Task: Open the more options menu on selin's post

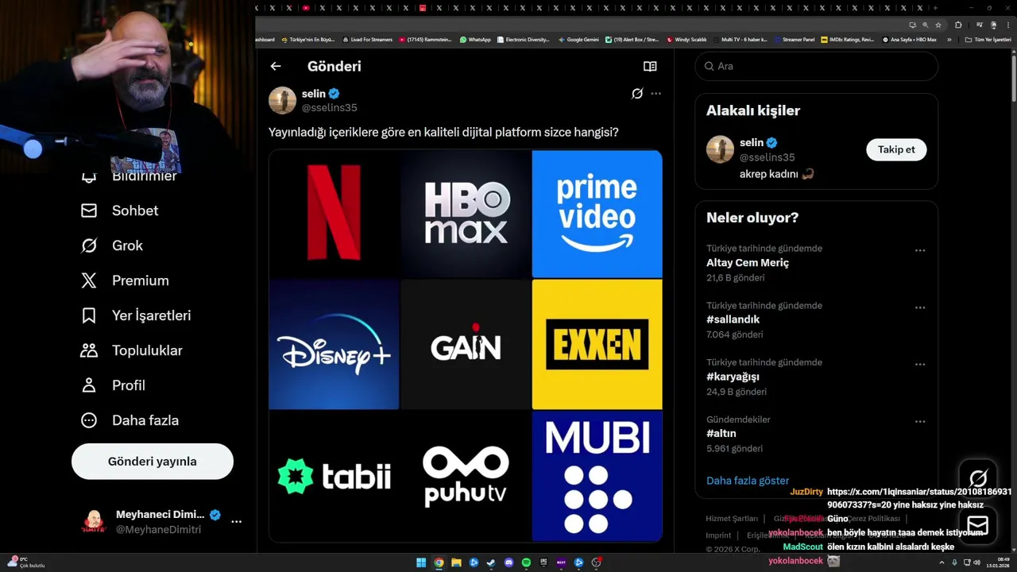Action: (655, 94)
